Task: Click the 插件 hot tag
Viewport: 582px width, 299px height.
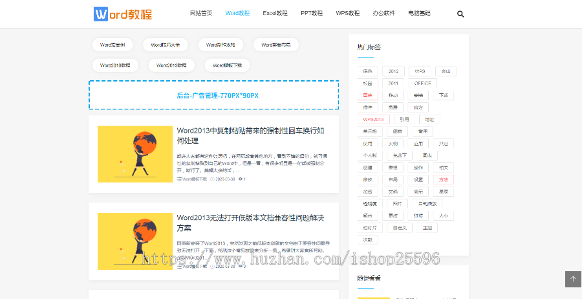Action: point(367,107)
